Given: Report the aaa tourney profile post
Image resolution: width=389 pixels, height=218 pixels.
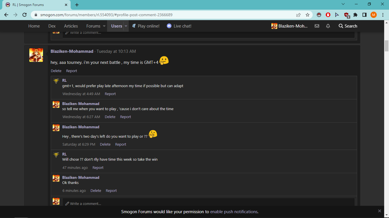Looking at the screenshot, I should [71, 71].
